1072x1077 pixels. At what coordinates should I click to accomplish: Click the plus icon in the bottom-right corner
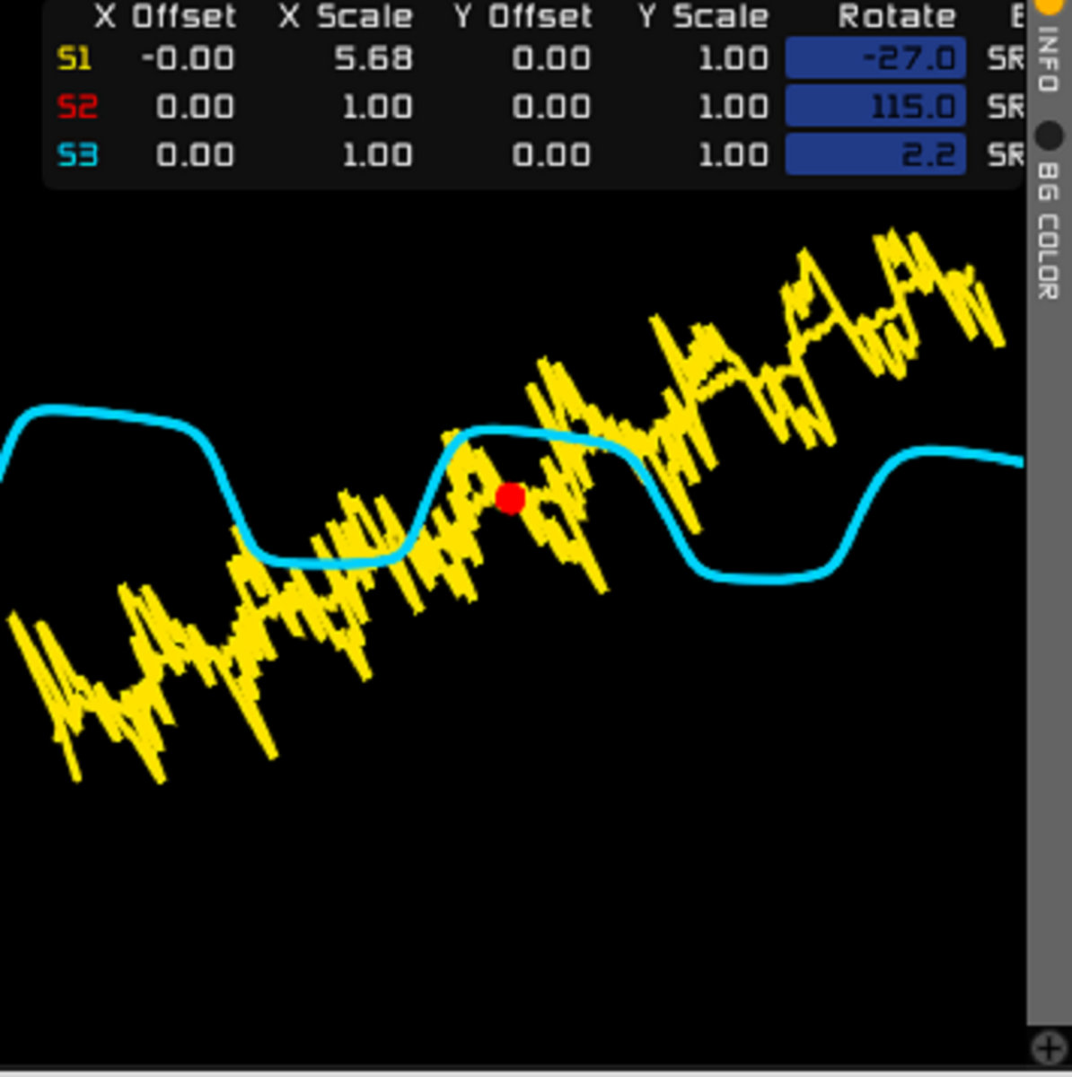[x=1048, y=1047]
